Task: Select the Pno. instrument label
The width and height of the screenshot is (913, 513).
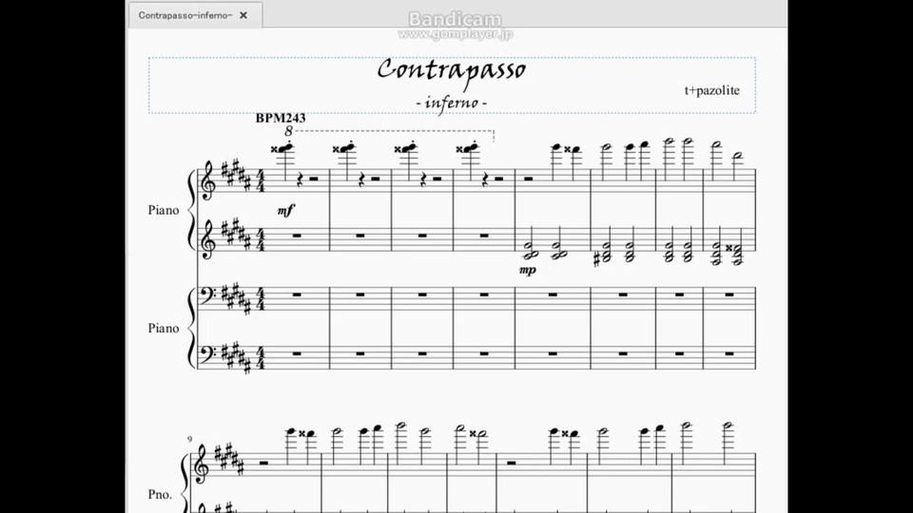Action: (160, 494)
